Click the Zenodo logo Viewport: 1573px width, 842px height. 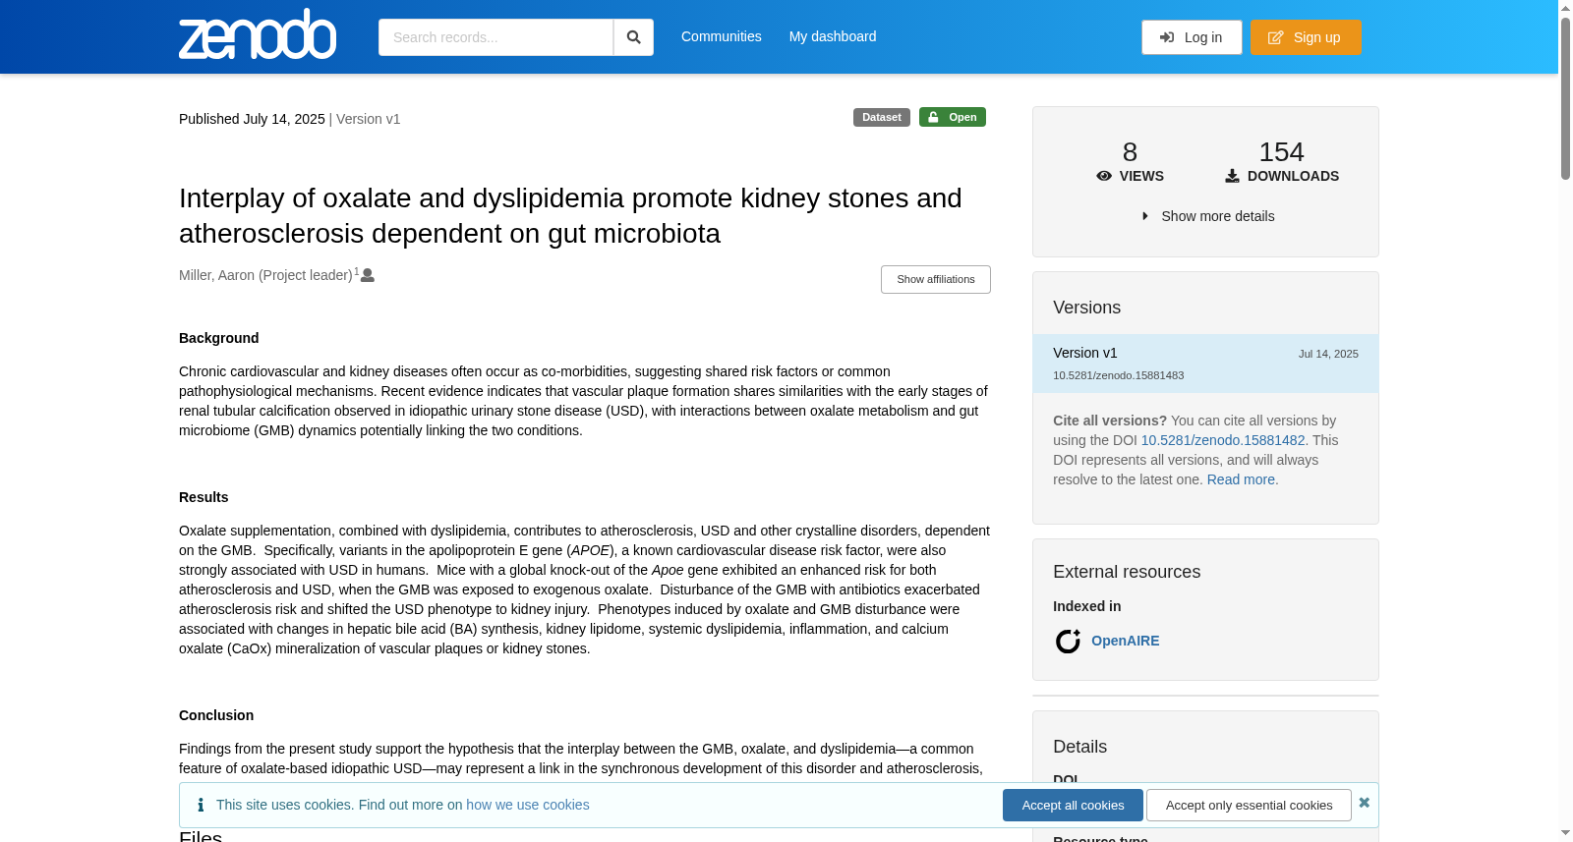(258, 34)
